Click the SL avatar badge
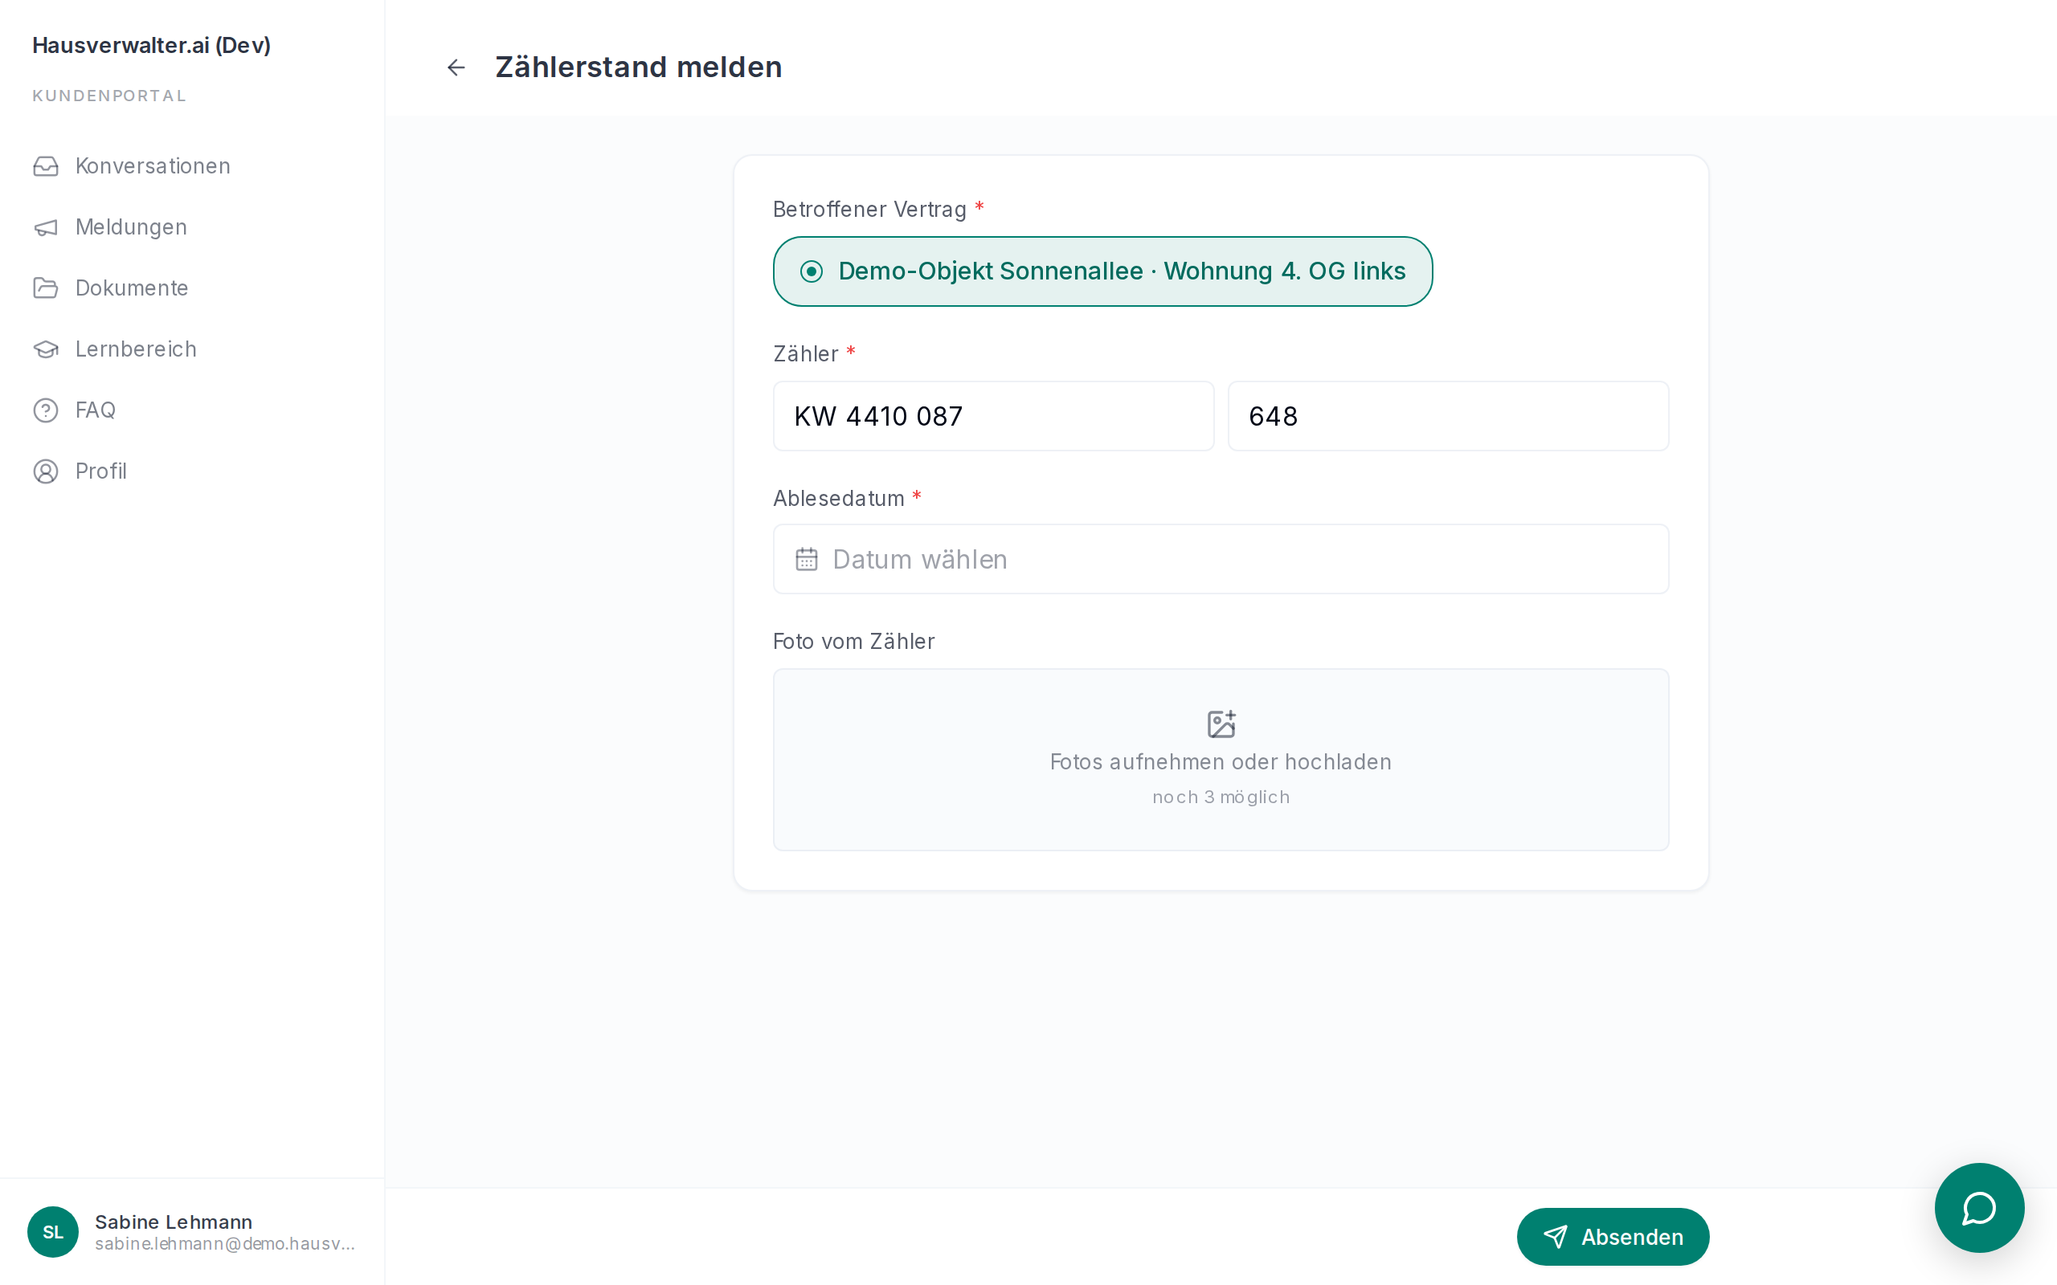Screen dimensions: 2057x1285 pos(53,1232)
